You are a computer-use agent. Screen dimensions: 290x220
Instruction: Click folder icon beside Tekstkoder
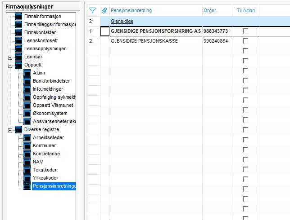(27, 170)
